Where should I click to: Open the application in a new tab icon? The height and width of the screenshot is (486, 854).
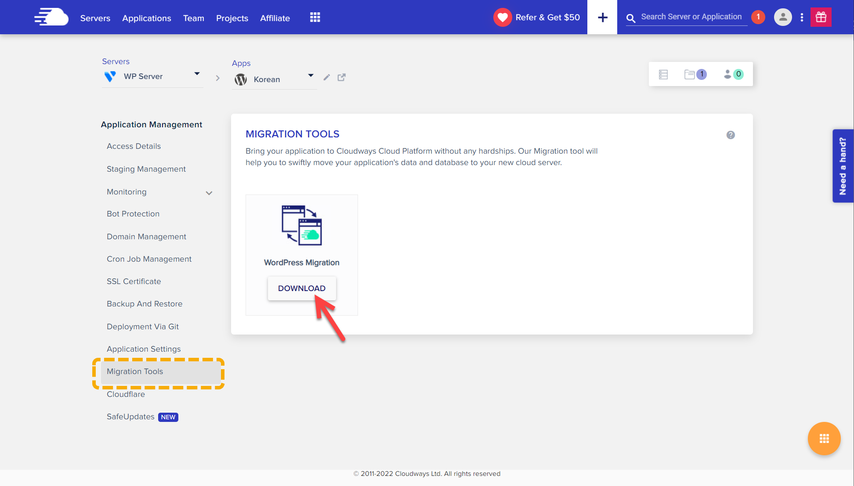[341, 78]
